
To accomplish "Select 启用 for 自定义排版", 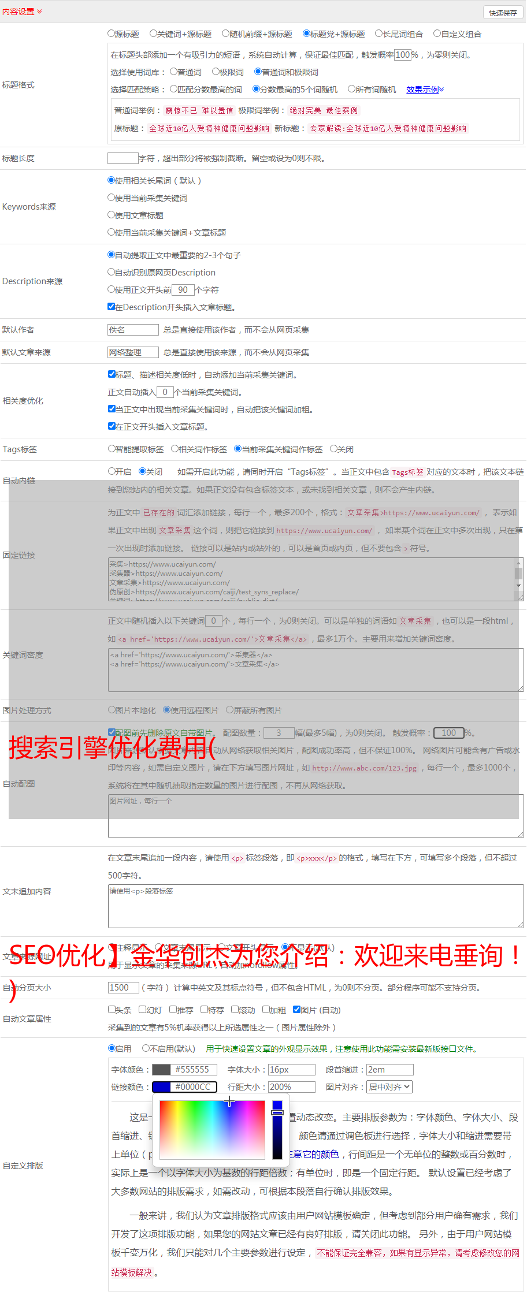I will [112, 1048].
